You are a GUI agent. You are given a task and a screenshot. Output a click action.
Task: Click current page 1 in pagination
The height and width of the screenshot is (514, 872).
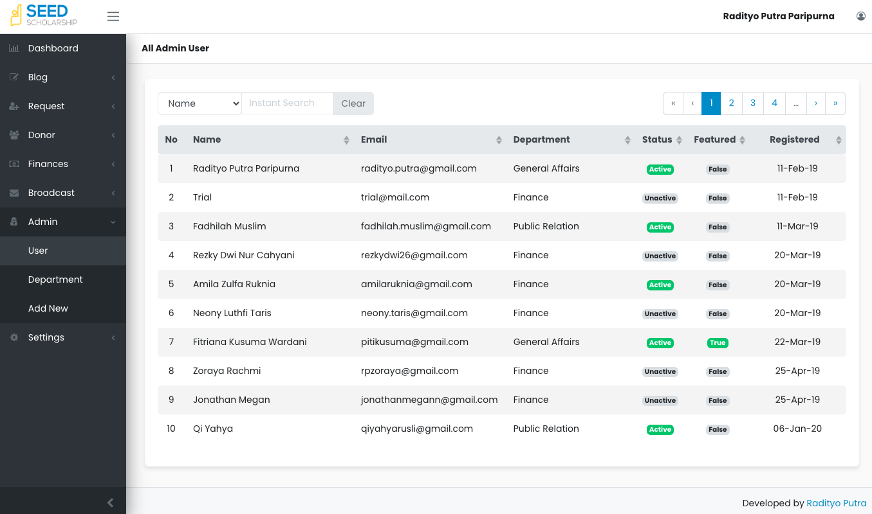(711, 103)
